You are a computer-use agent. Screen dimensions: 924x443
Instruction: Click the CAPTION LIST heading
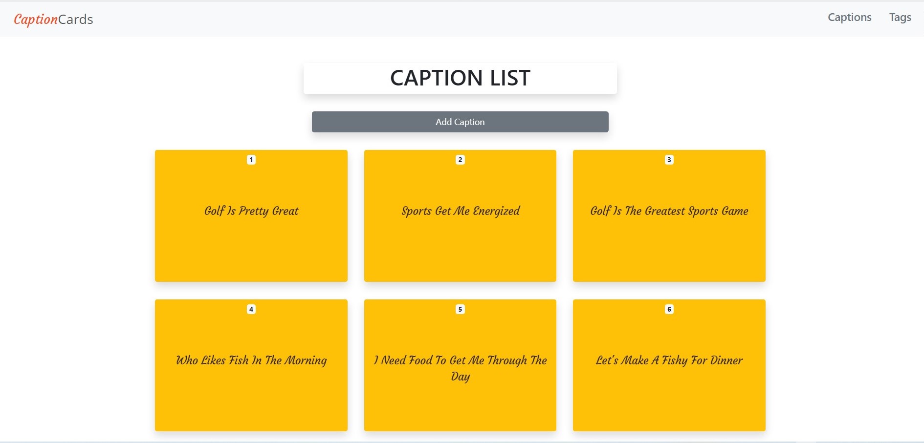[x=460, y=77]
